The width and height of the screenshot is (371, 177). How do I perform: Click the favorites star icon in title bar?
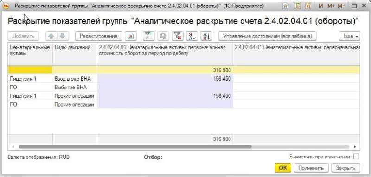coord(285,6)
